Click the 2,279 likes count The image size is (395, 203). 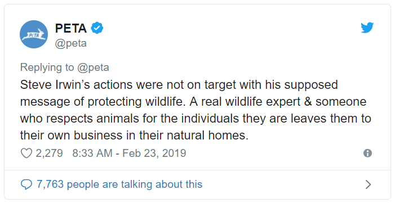[49, 153]
